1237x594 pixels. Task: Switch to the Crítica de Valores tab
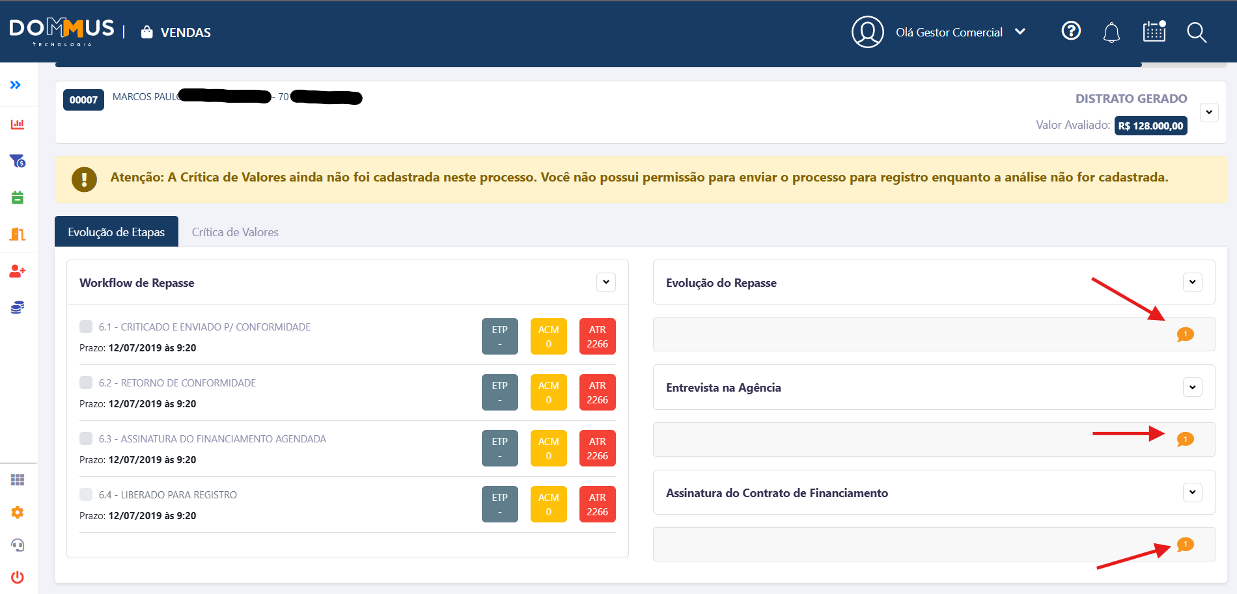[235, 232]
